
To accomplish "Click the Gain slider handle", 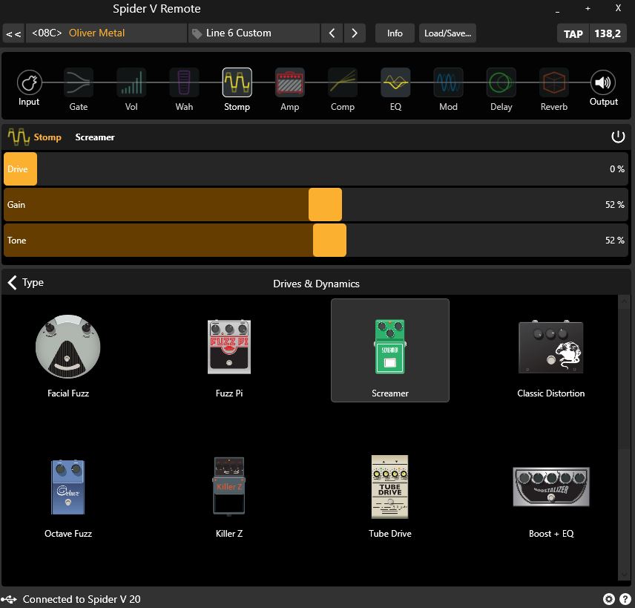I will (x=325, y=205).
